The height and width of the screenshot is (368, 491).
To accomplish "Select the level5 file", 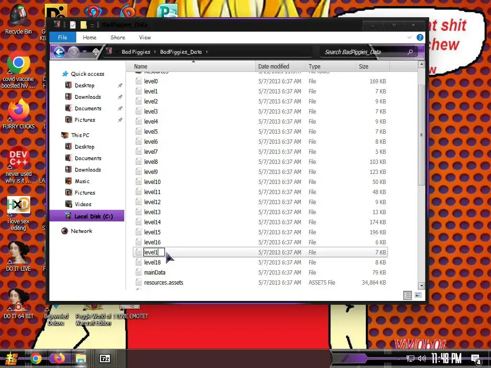I will coord(151,132).
